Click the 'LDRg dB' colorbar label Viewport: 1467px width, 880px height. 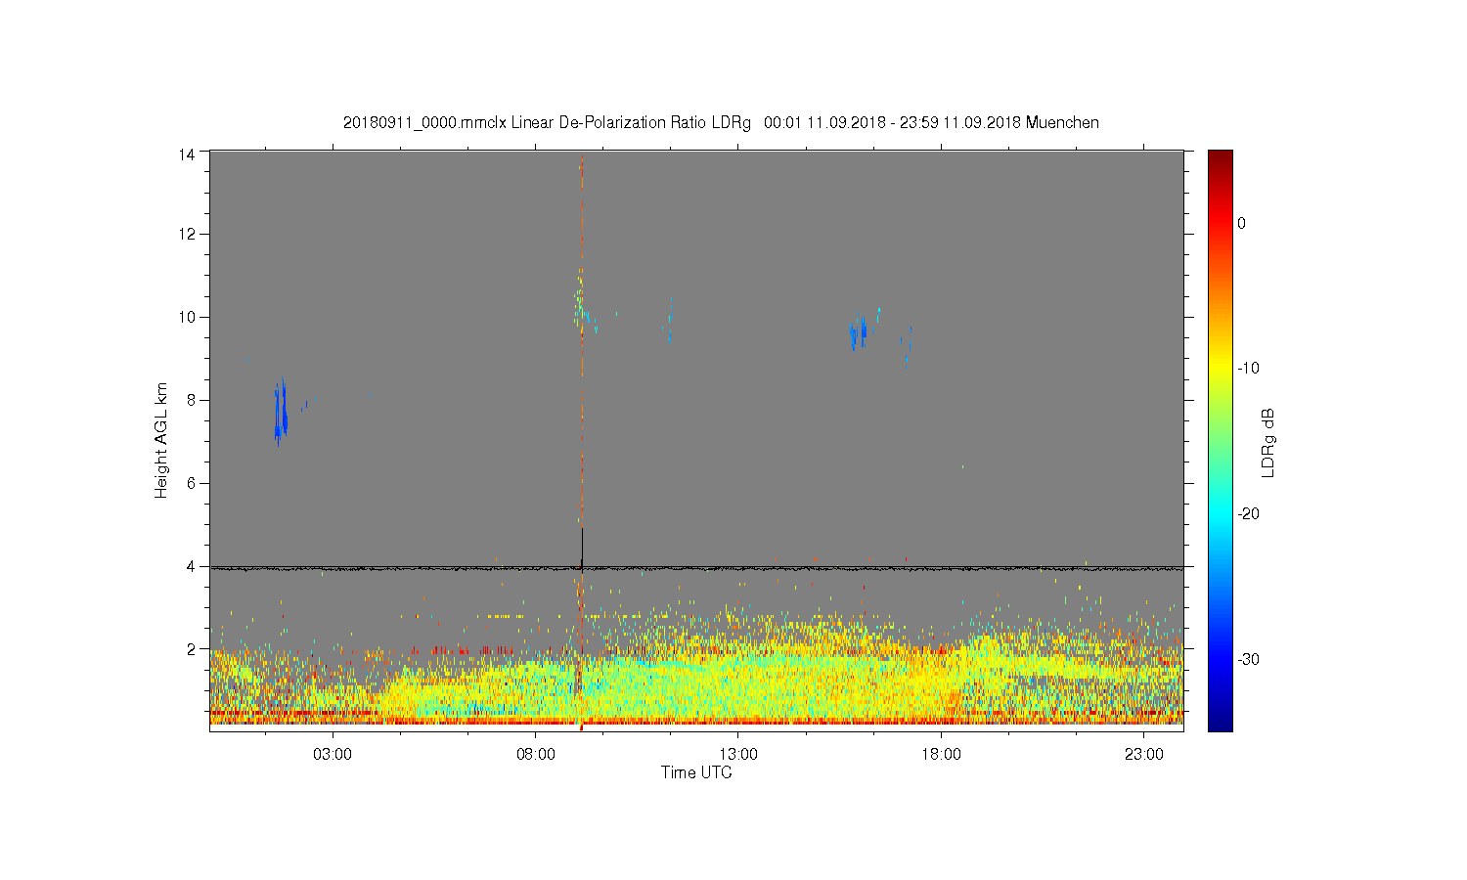tap(1268, 442)
